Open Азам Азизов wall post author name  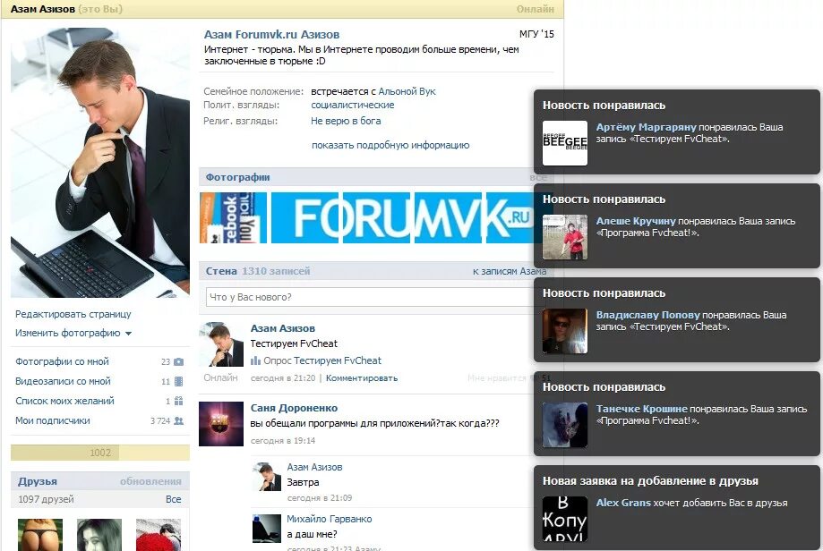click(x=283, y=328)
